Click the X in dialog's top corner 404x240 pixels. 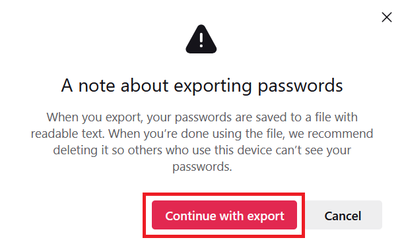pyautogui.click(x=386, y=17)
